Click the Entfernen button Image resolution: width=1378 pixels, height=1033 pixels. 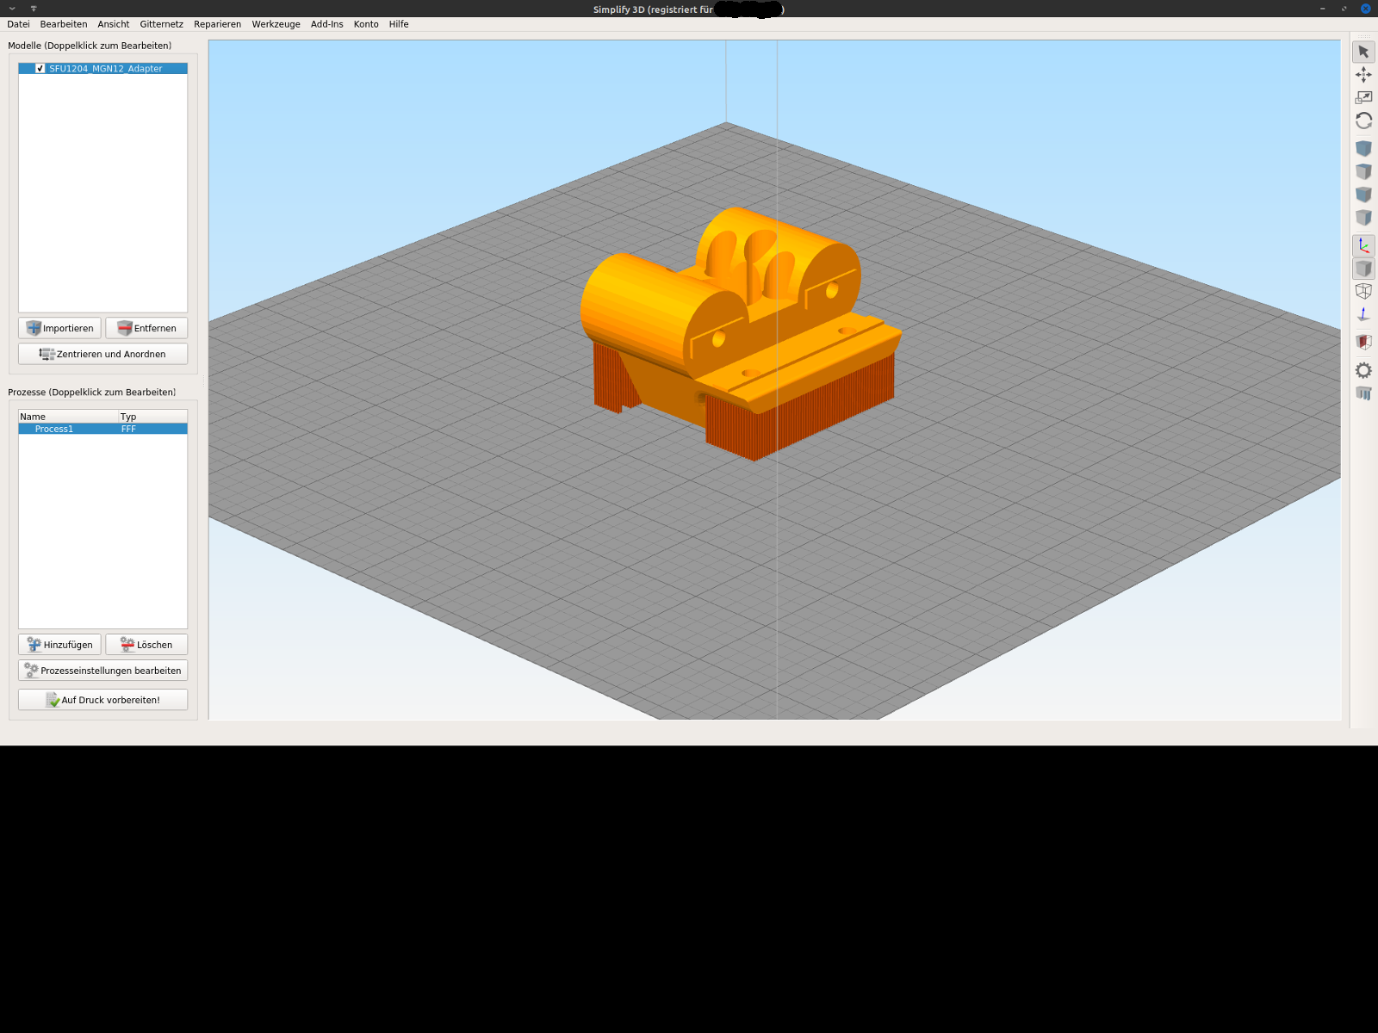[x=146, y=328]
